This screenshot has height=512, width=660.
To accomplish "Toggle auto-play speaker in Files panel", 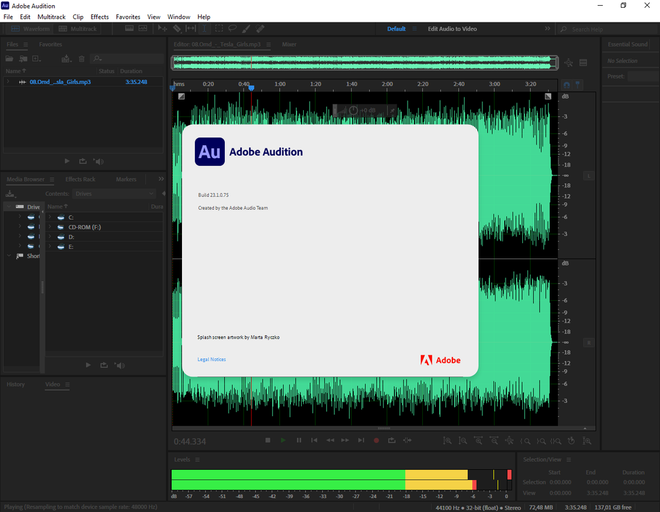I will pyautogui.click(x=99, y=161).
